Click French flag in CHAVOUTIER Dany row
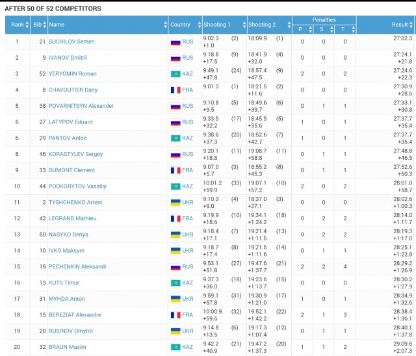 point(175,90)
